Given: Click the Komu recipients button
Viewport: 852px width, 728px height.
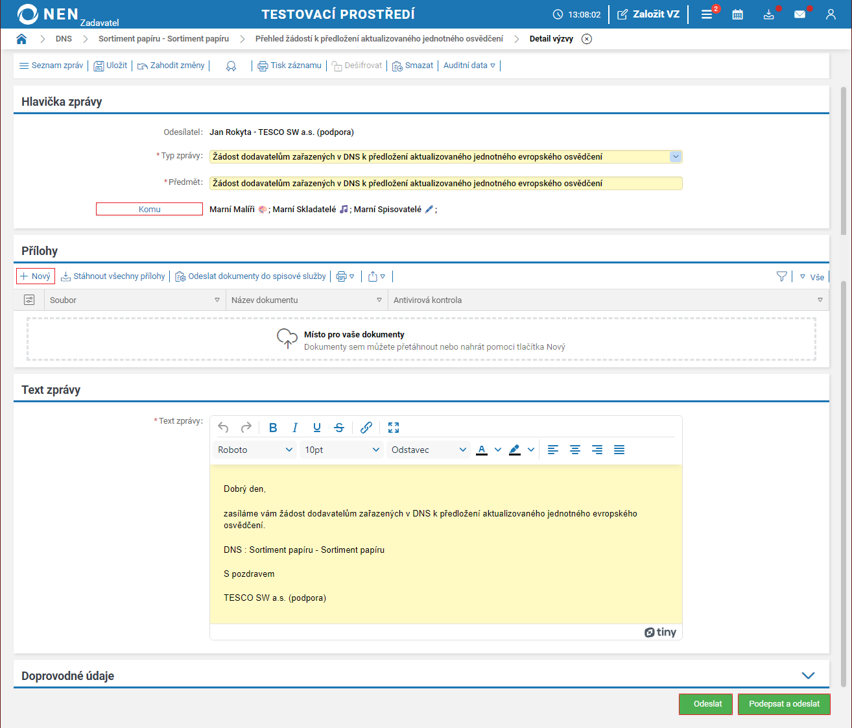Looking at the screenshot, I should pyautogui.click(x=149, y=209).
